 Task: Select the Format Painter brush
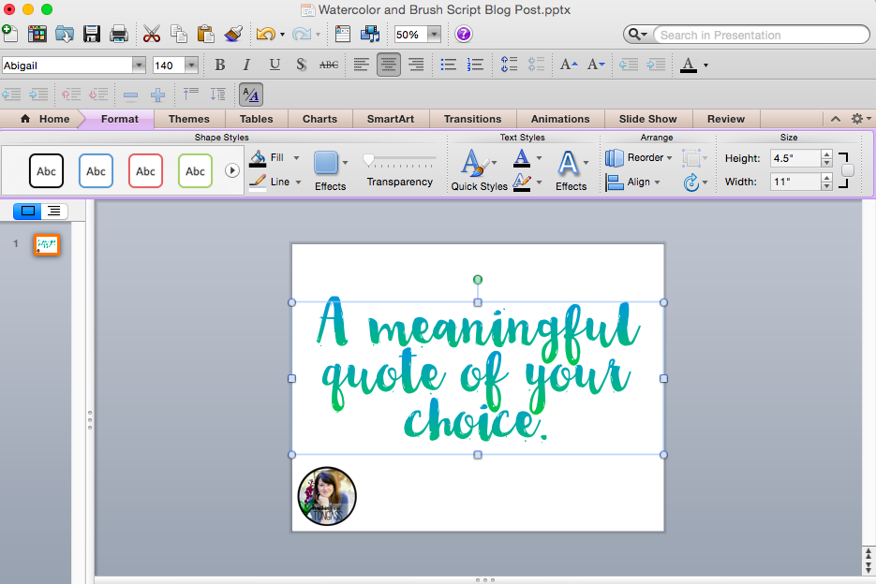click(x=233, y=34)
